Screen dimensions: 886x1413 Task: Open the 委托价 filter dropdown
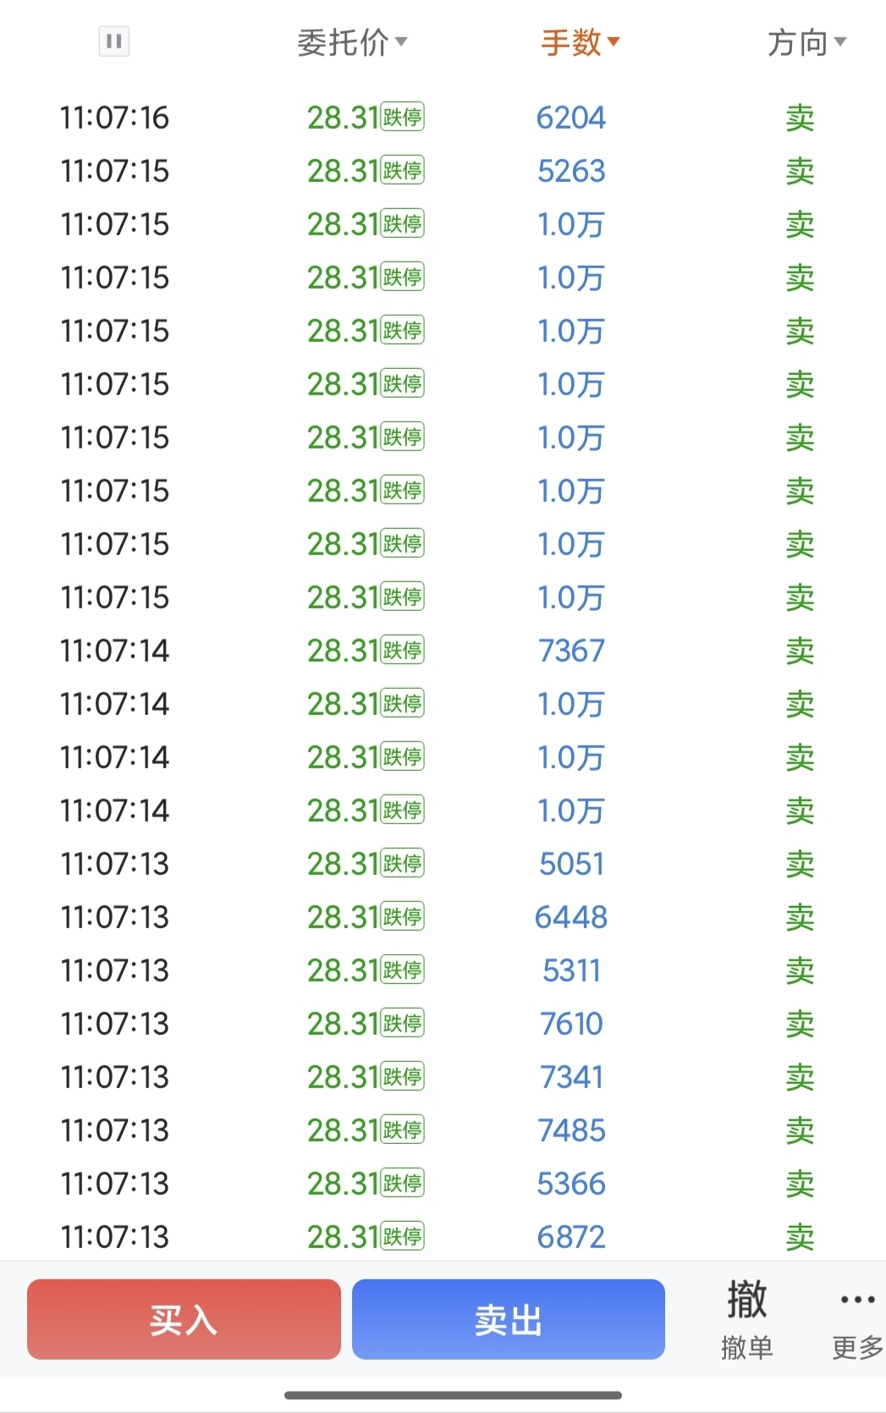[x=352, y=42]
